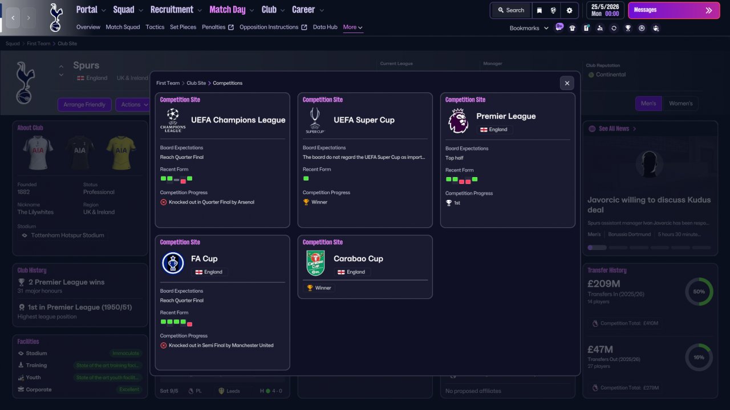
Task: Select the down chevron beside Spurs name
Action: [x=61, y=75]
